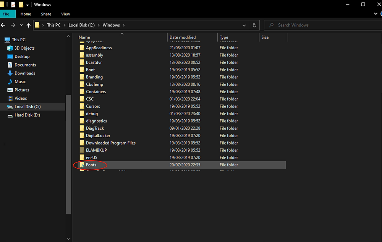Screen dimensions: 382x242
Task: Select the CSC folder icon
Action: pyautogui.click(x=82, y=99)
